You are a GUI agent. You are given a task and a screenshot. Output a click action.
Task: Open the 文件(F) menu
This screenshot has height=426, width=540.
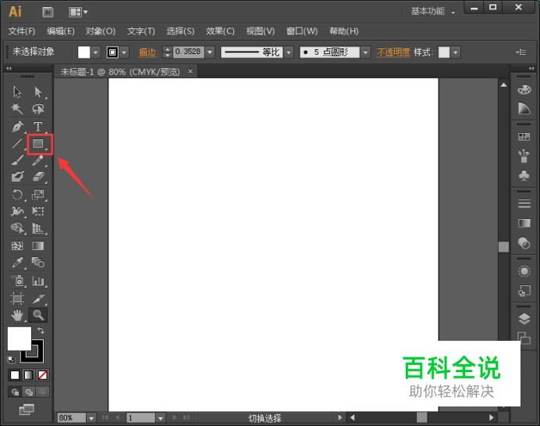point(22,31)
